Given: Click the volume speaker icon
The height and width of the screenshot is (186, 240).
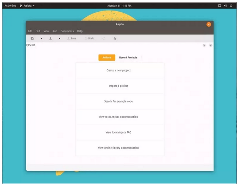Looking at the screenshot, I should [225, 6].
